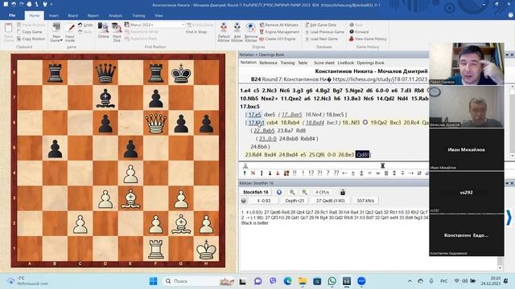Start the Default Kibitzer engine
Viewport: 515px width, 289px height.
click(224, 32)
